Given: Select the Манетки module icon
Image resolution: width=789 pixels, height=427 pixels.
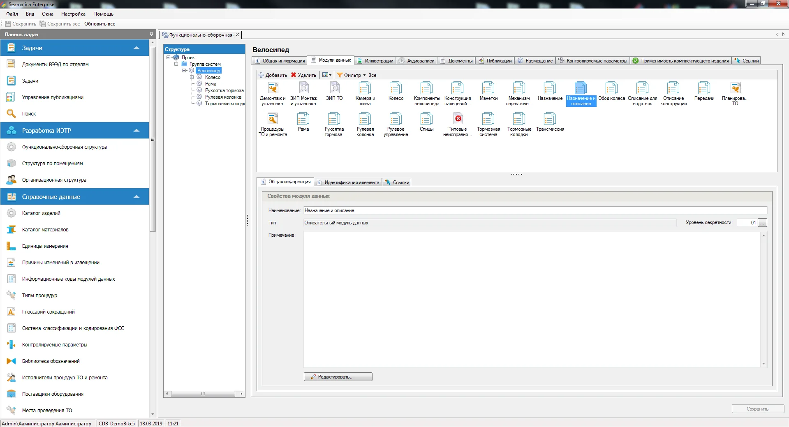Looking at the screenshot, I should (x=488, y=91).
